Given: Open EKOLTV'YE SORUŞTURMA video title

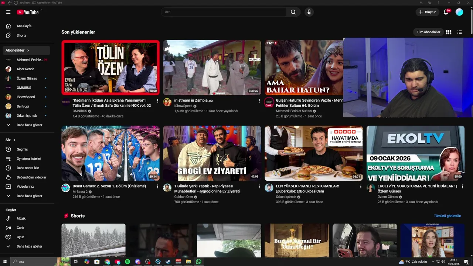Looking at the screenshot, I should 417,189.
